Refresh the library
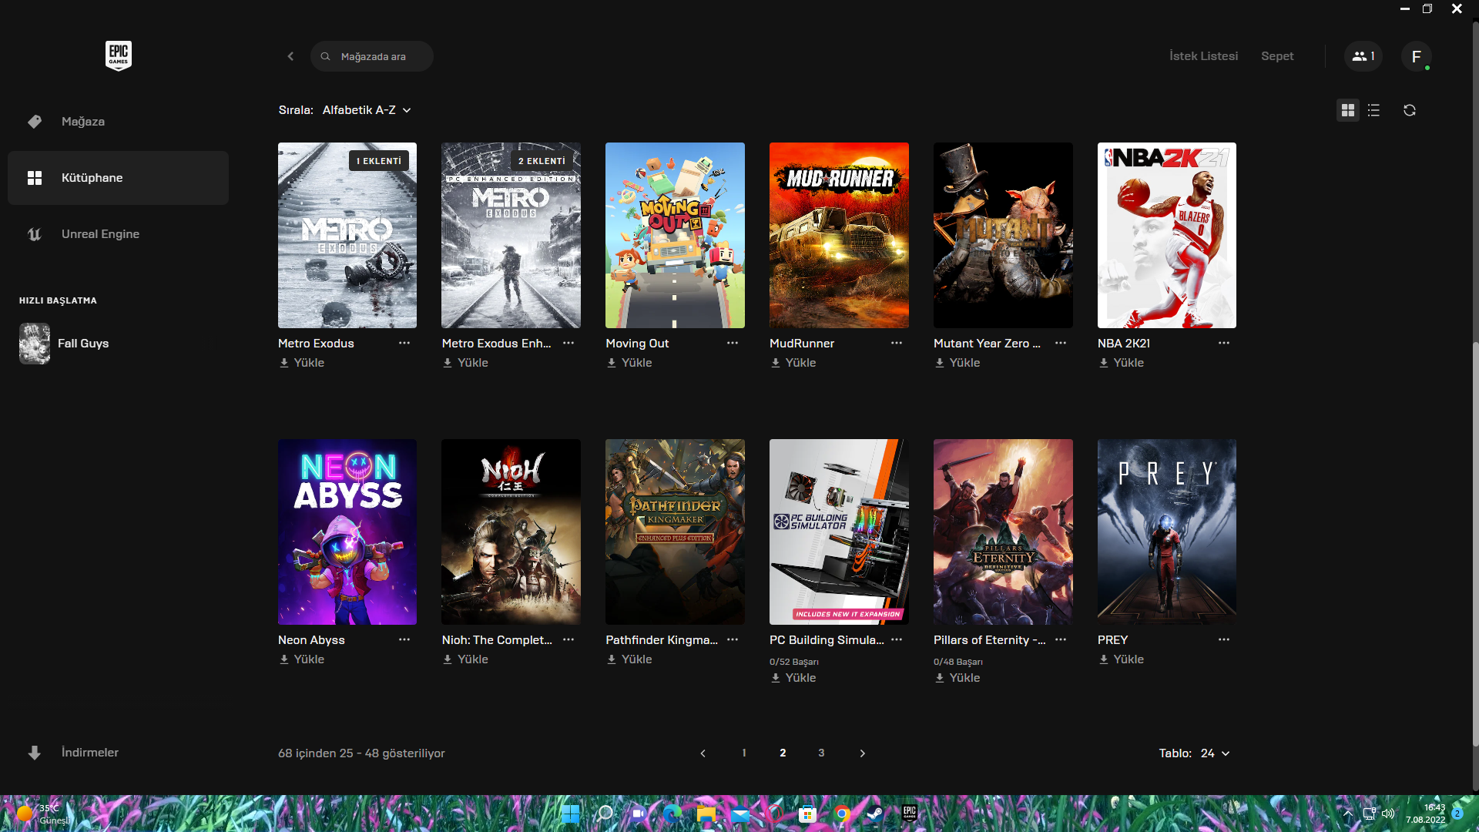This screenshot has width=1479, height=832. pyautogui.click(x=1410, y=110)
